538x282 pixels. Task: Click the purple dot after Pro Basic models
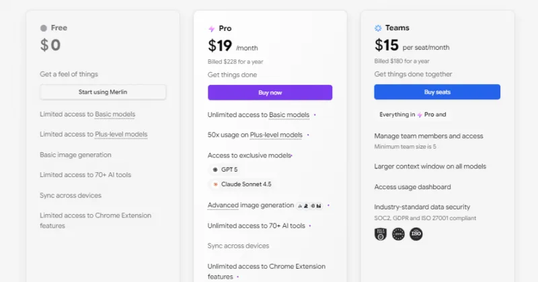pos(315,115)
